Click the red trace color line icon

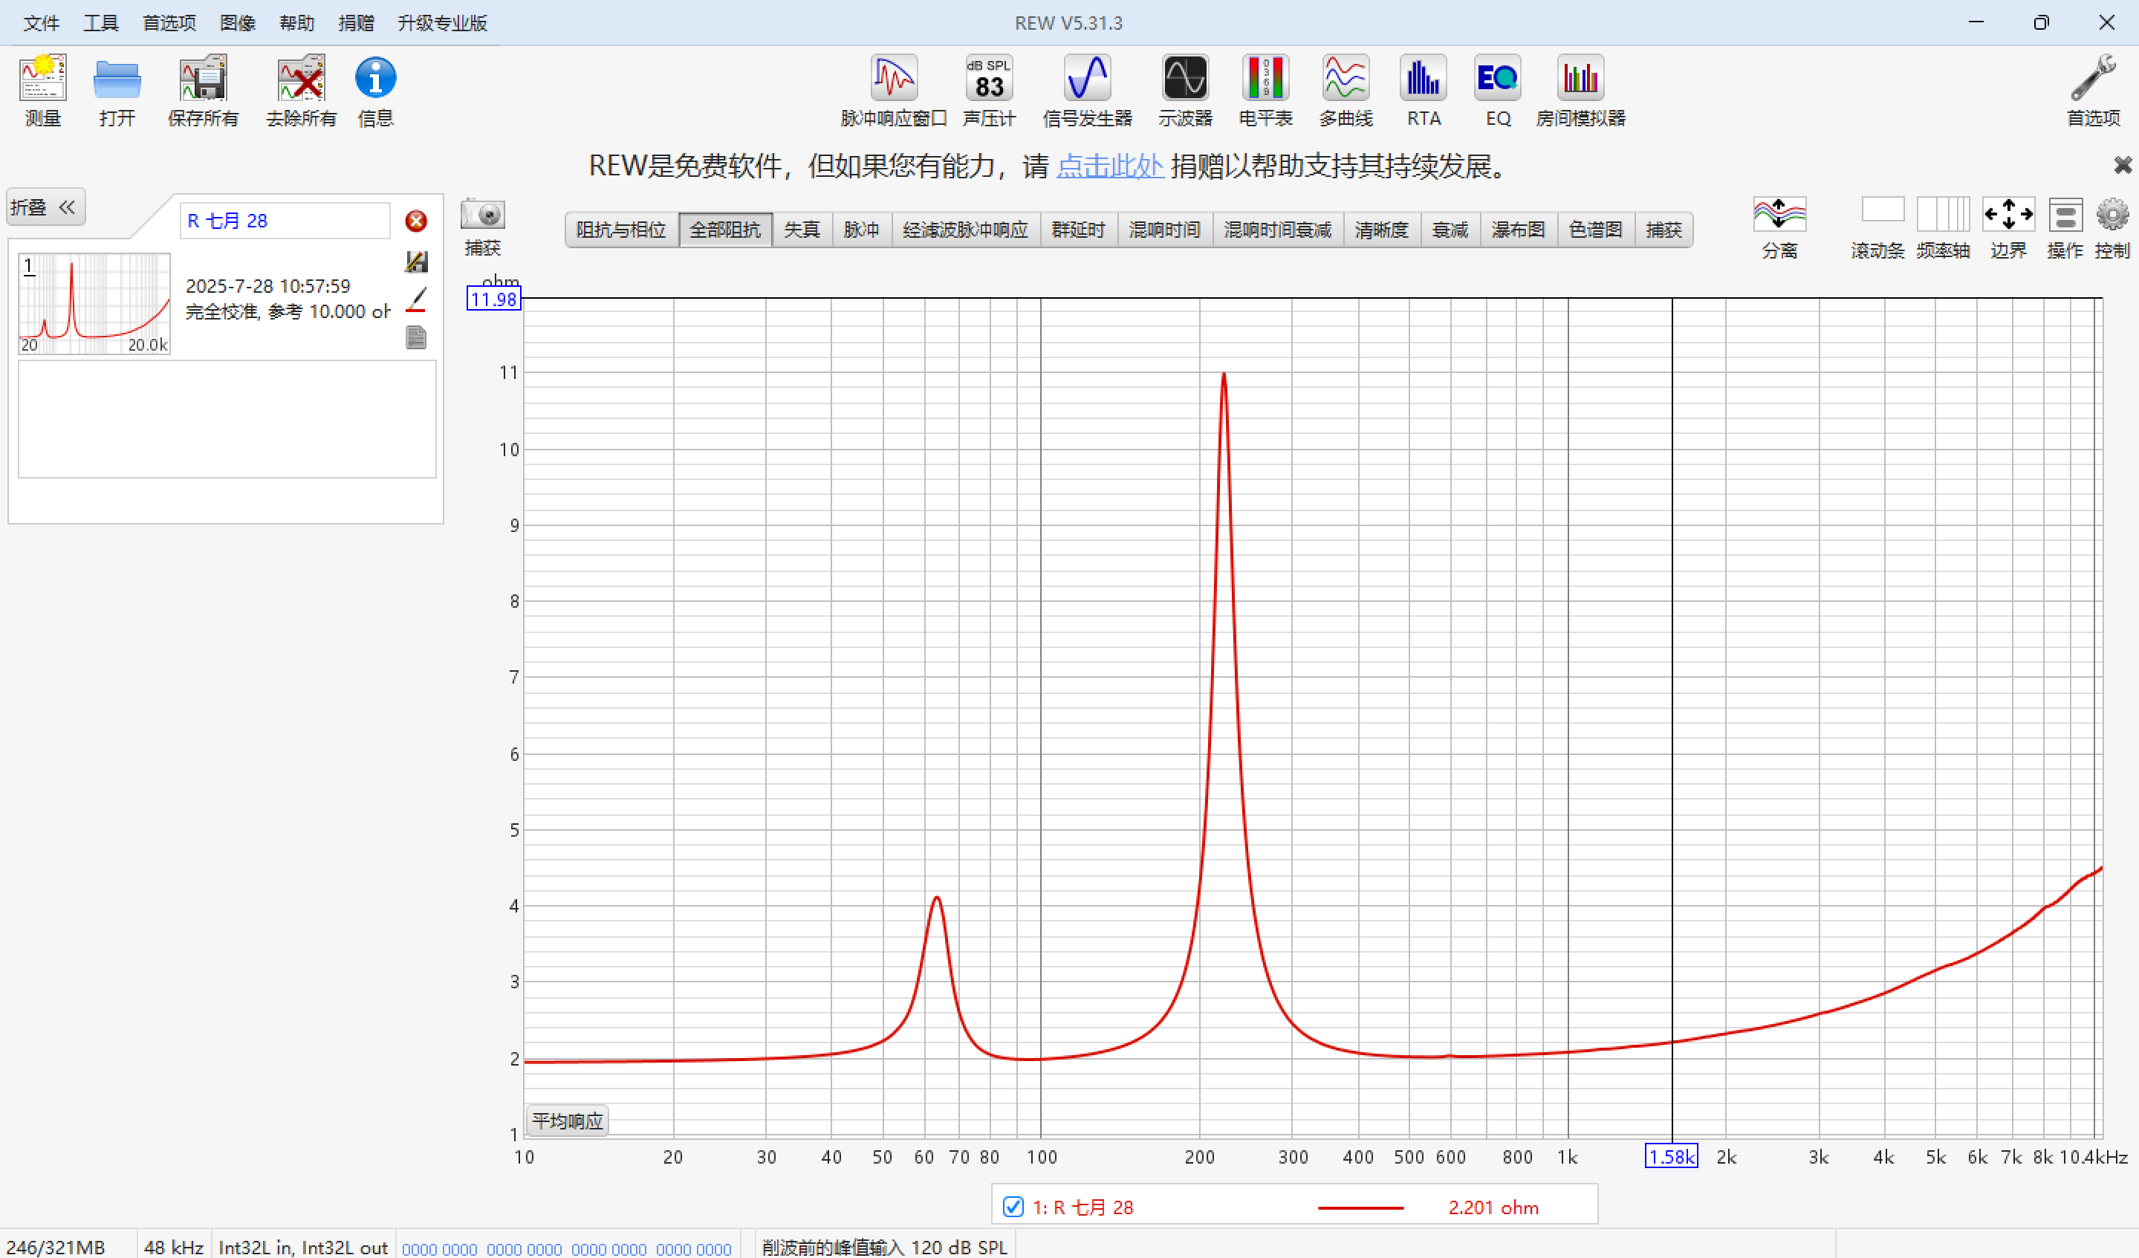coord(416,300)
